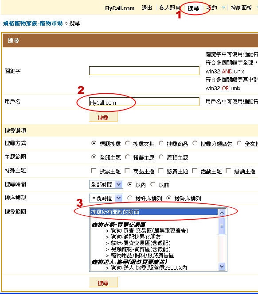Click the scroll up arrow in board list

[222, 213]
